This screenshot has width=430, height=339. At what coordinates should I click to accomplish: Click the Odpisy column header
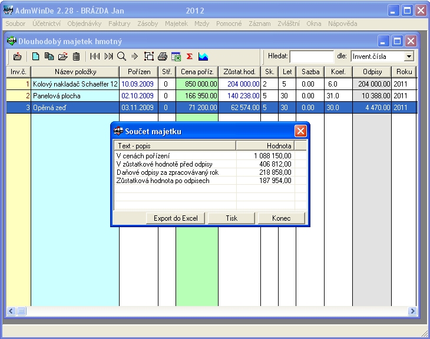pyautogui.click(x=372, y=72)
